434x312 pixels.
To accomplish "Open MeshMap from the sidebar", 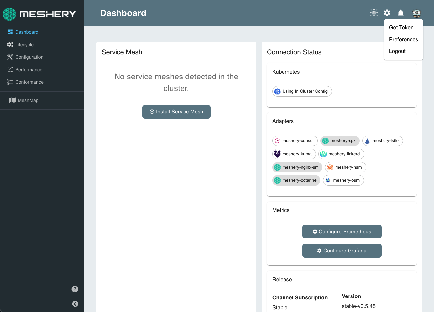I will pyautogui.click(x=28, y=100).
